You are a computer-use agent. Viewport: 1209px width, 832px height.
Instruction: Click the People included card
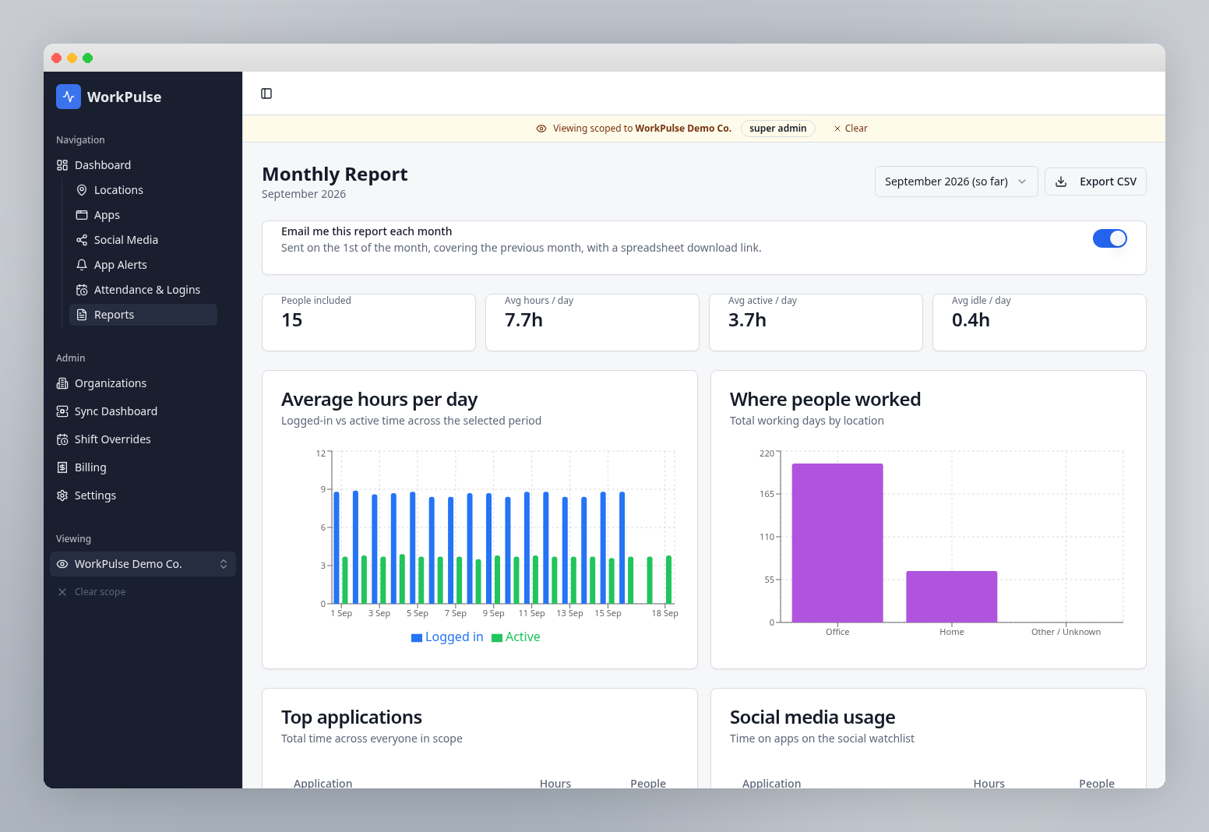tap(368, 323)
